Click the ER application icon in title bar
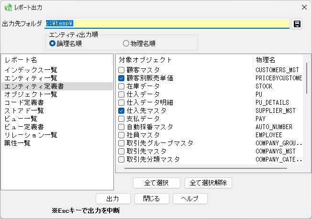This screenshot has height=219, width=312. coord(8,7)
